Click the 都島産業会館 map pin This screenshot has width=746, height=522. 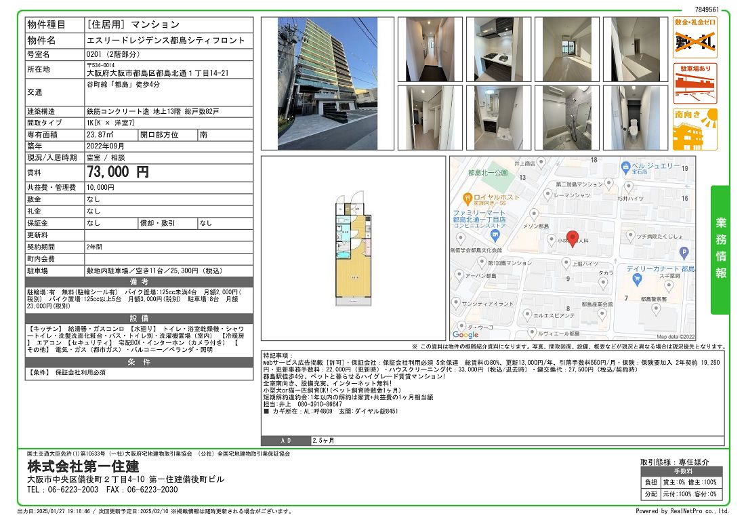point(602,314)
